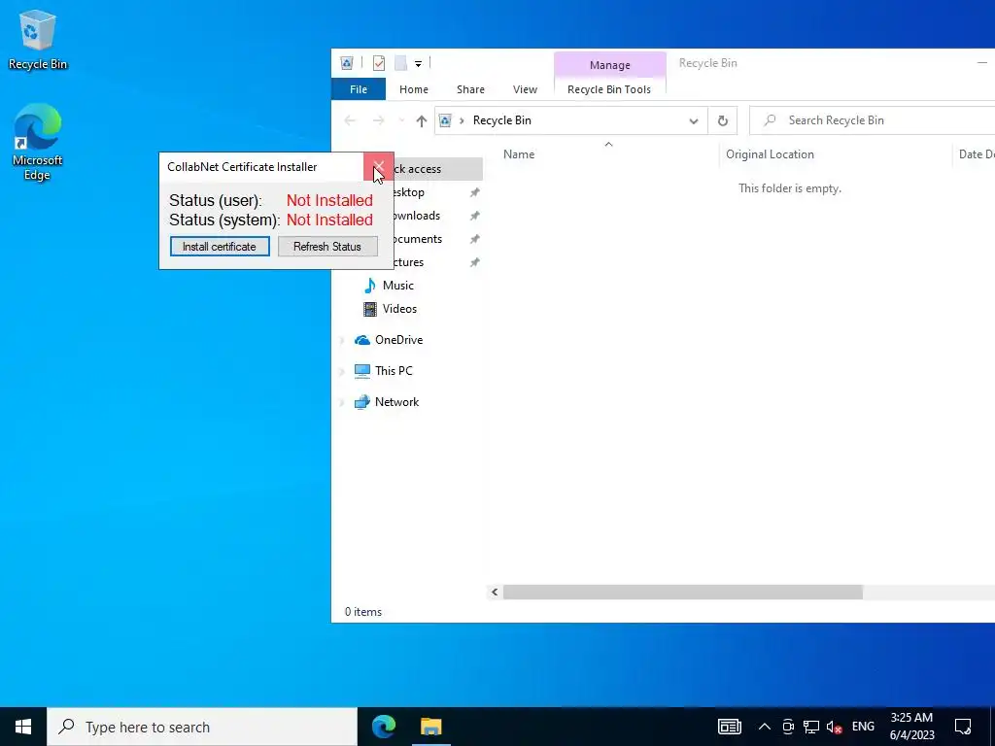Screen dimensions: 995x746
Task: Switch to the Home ribbon tab
Action: (x=414, y=89)
